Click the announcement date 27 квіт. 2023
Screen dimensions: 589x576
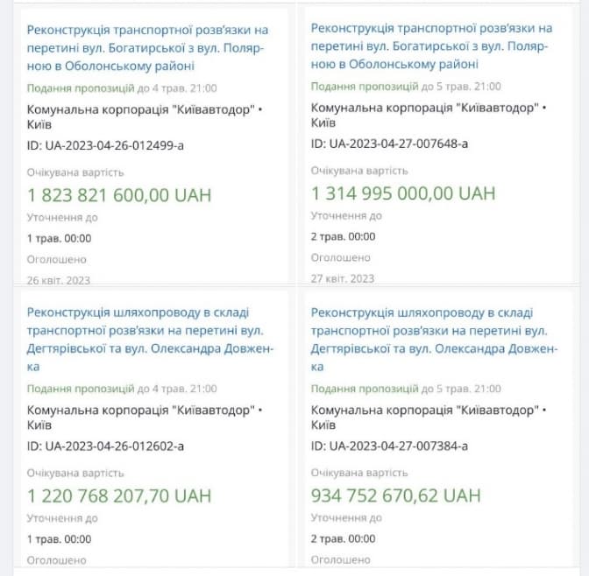pyautogui.click(x=343, y=278)
